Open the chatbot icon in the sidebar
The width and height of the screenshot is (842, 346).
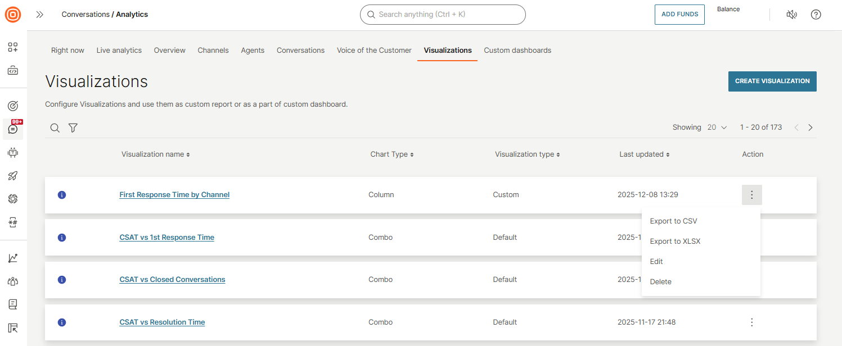point(12,152)
